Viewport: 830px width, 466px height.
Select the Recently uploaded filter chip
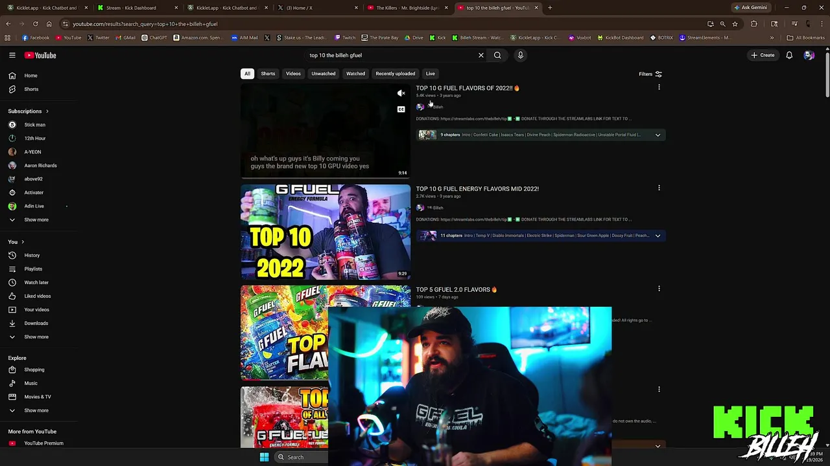(395, 74)
